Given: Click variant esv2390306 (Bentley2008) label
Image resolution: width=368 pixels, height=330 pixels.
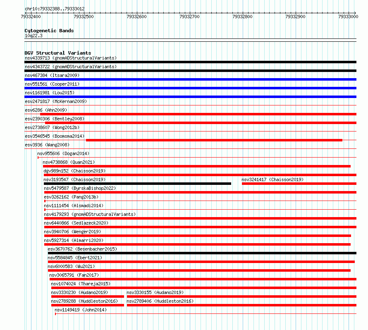Looking at the screenshot, I should click(x=55, y=119).
